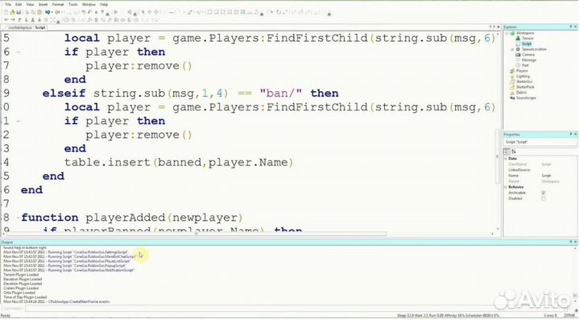
Task: Toggle the Disabled checkbox
Action: pos(544,198)
